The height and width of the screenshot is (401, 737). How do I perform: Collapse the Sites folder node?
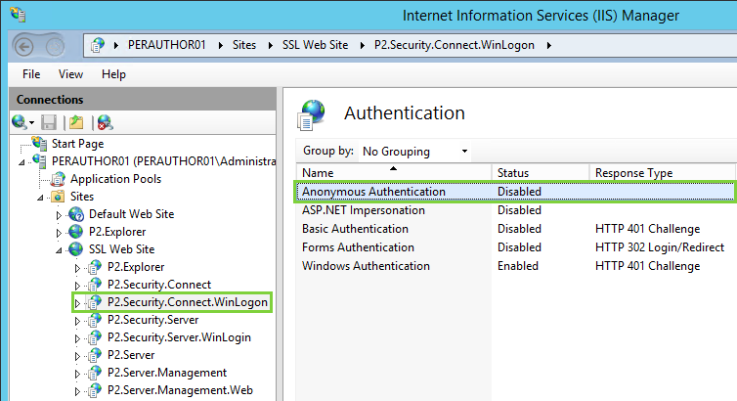(40, 197)
